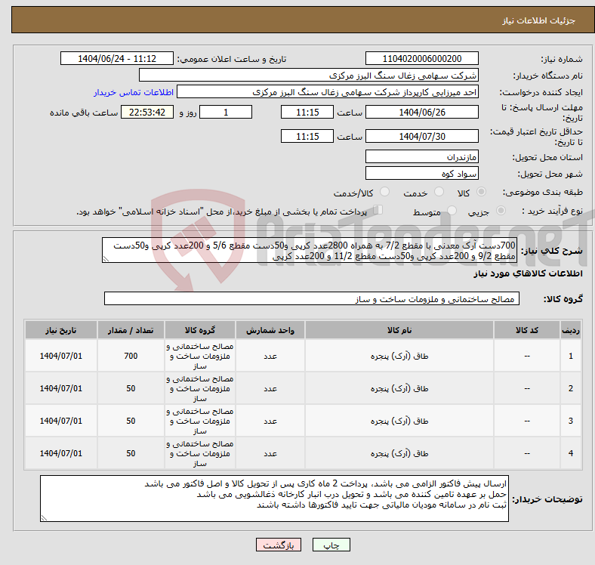Click the شماره نیاز number field

(421, 59)
